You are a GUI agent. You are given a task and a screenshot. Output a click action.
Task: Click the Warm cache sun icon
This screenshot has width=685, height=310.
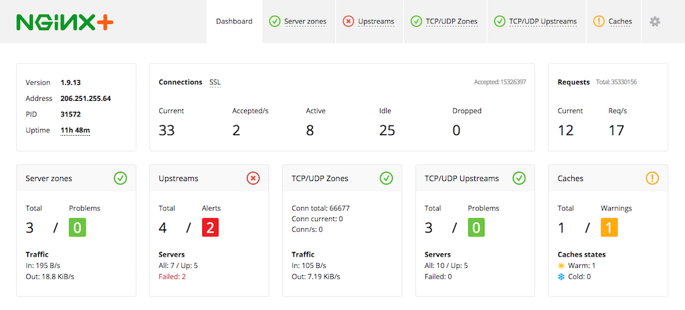[561, 266]
